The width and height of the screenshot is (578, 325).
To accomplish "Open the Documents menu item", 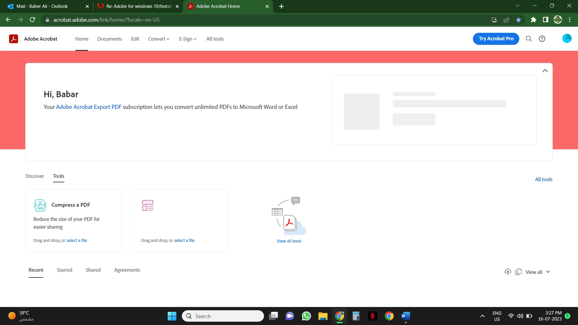I will coord(110,39).
